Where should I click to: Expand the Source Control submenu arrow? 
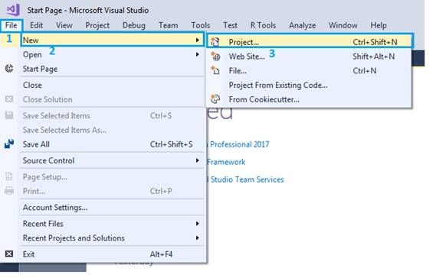click(198, 160)
